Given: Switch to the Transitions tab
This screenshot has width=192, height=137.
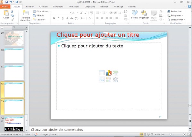Looking at the screenshot, I should tap(58, 7).
